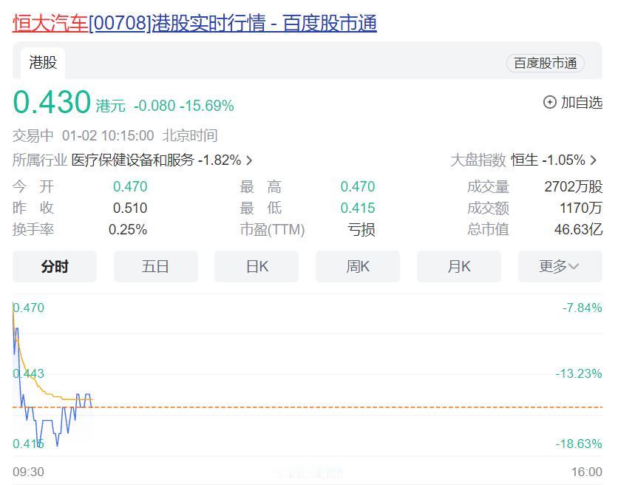This screenshot has width=618, height=485.
Task: Click the 总市值 value 46.63亿
Action: click(578, 229)
